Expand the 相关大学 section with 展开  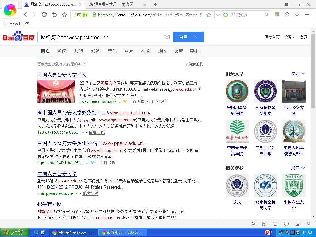pos(298,73)
